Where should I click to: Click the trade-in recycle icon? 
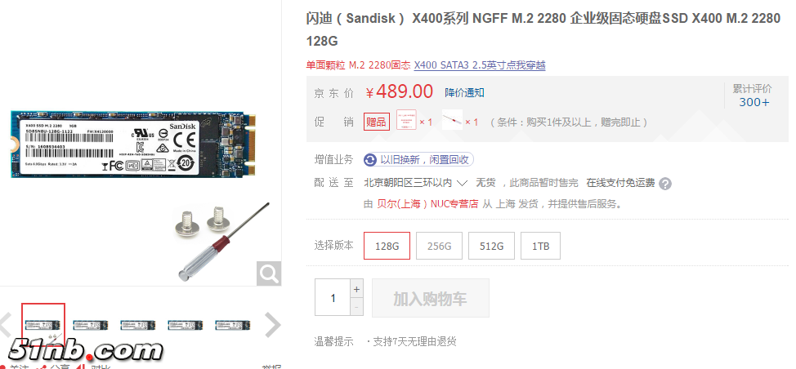point(370,160)
